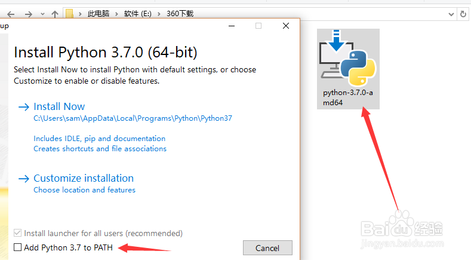Refresh the Explorer folder view
471x260 pixels.
pyautogui.click(x=463, y=13)
